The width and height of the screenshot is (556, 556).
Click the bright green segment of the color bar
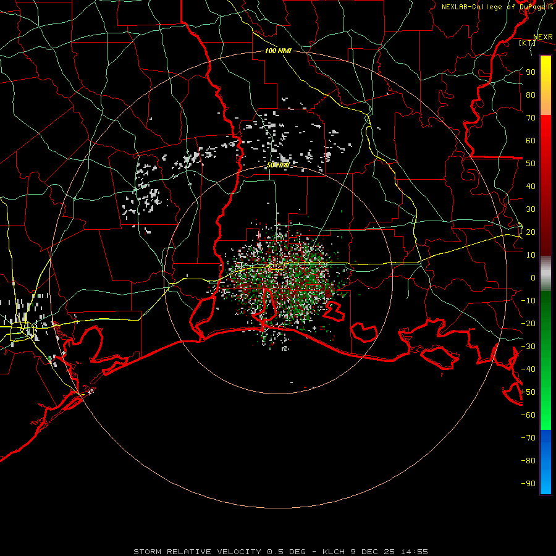[545, 401]
